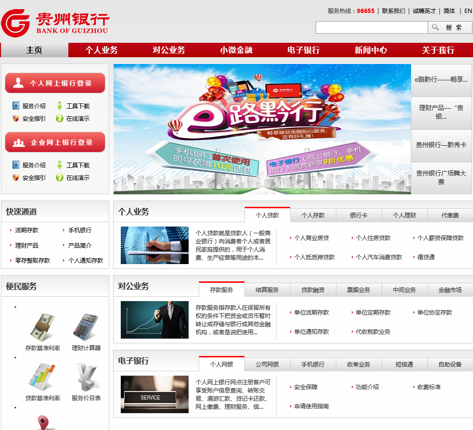The width and height of the screenshot is (473, 430).
Task: Click the 搜索 search button
Action: (450, 27)
